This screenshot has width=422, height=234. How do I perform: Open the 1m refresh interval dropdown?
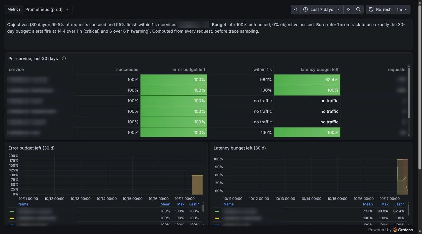pos(402,9)
